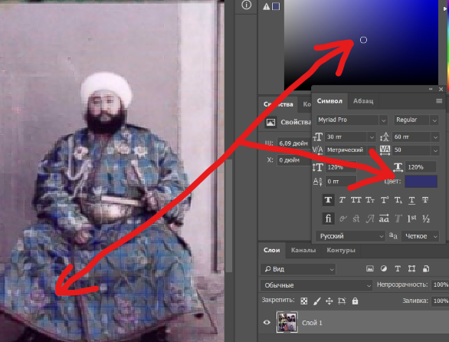Screen dimensions: 449x342
Task: Toggle Faux Bold style in Символ panel
Action: pyautogui.click(x=328, y=200)
